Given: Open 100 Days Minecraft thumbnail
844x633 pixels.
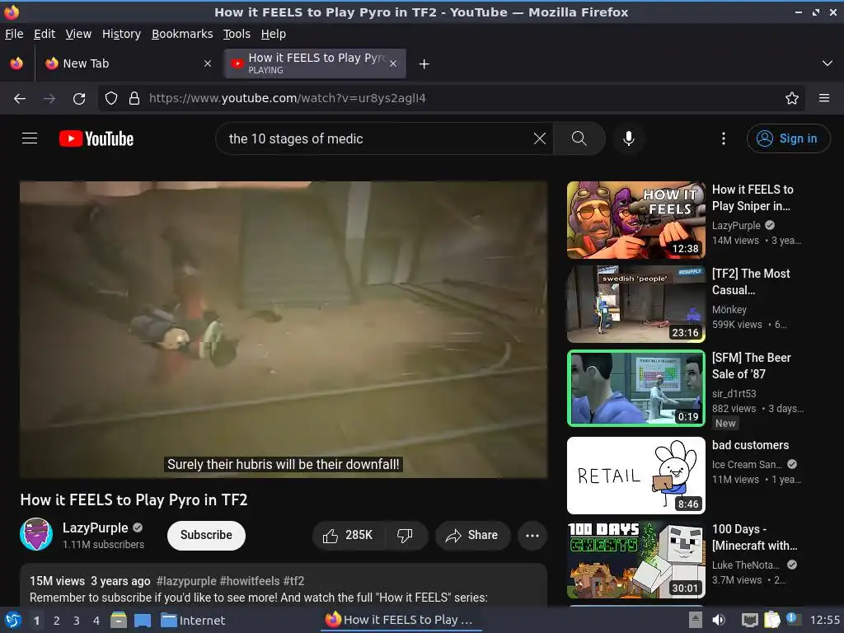Looking at the screenshot, I should point(635,560).
